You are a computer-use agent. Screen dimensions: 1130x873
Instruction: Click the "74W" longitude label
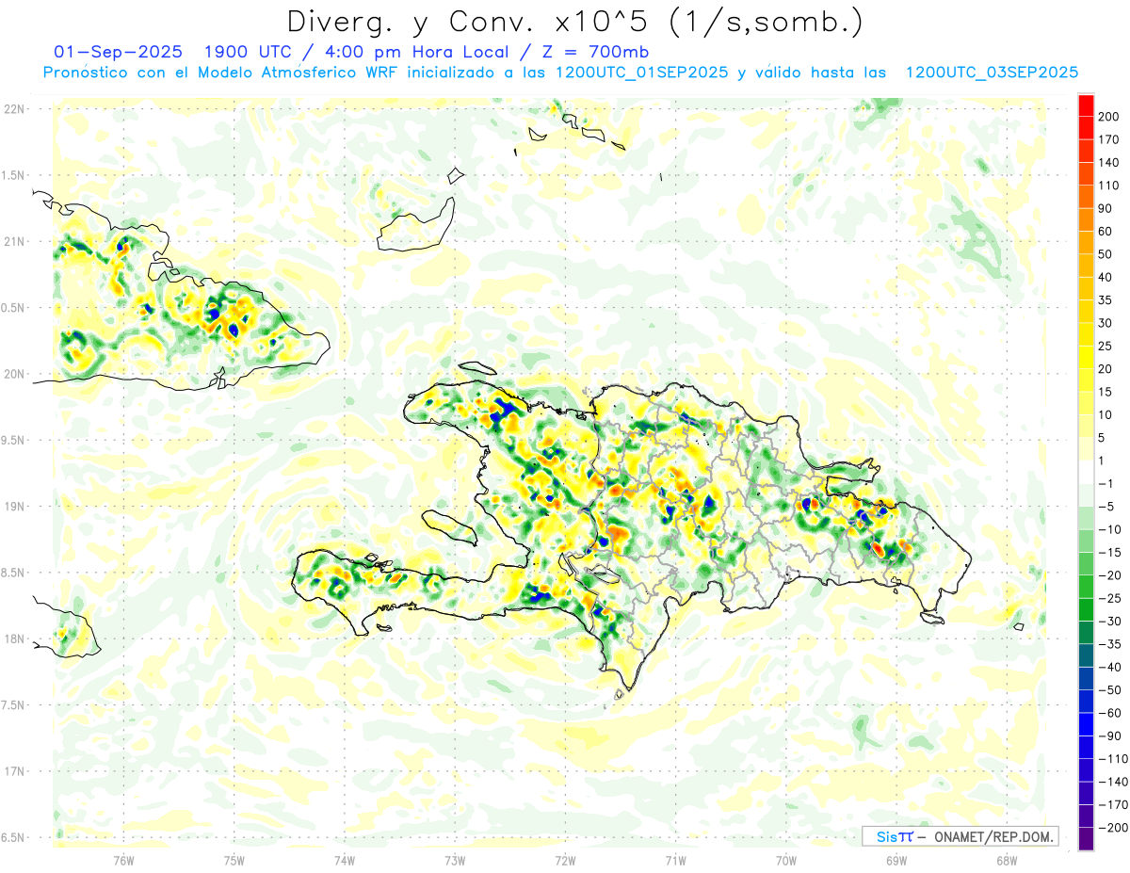(x=345, y=861)
